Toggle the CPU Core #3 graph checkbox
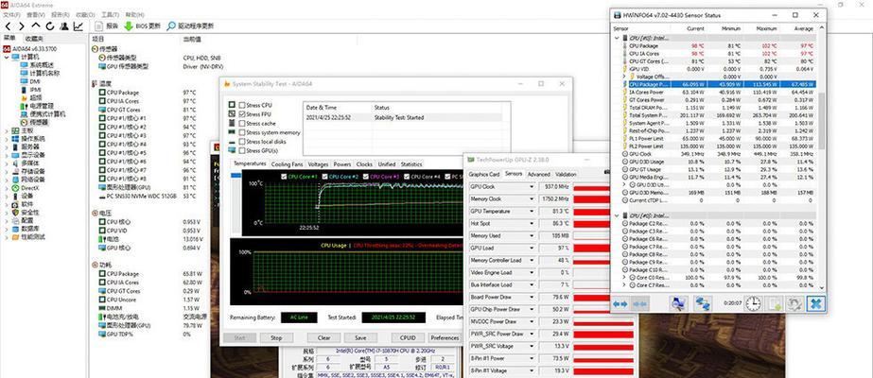The height and width of the screenshot is (378, 873). [x=366, y=176]
